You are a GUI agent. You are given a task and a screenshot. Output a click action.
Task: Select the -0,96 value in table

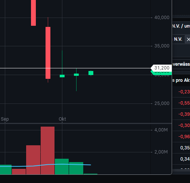coord(184,137)
